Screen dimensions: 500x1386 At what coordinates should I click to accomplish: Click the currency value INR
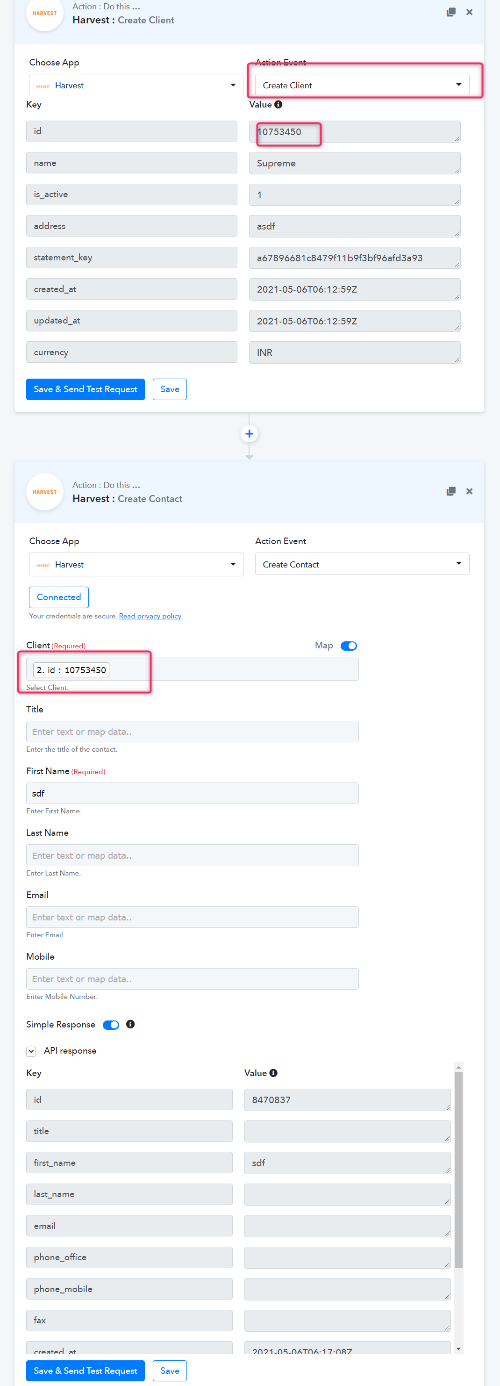tap(355, 352)
